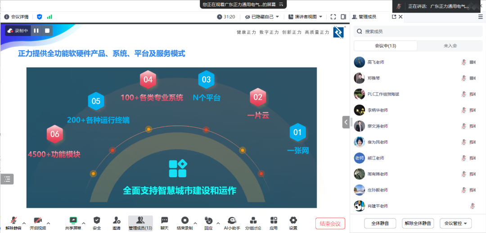The image size is (486, 233).
Task: Switch to the 会议中(13) tab
Action: (386, 46)
